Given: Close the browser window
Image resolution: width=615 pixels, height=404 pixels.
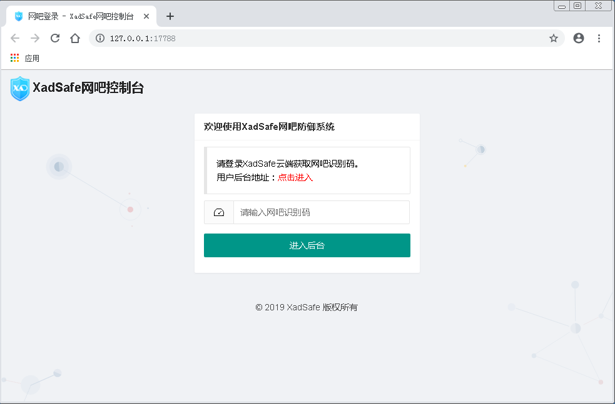Looking at the screenshot, I should click(599, 6).
